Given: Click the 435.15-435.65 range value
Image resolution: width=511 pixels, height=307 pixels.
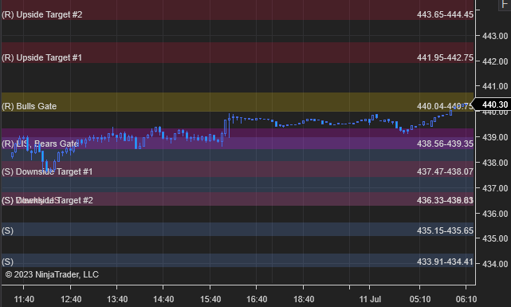Looking at the screenshot, I should (445, 230).
